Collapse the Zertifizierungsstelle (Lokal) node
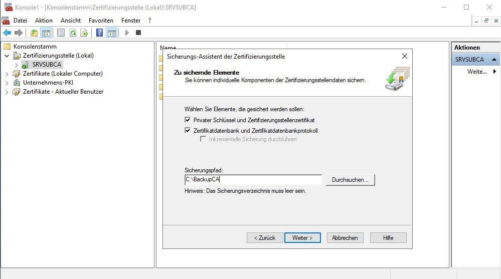The height and width of the screenshot is (279, 501). [7, 56]
